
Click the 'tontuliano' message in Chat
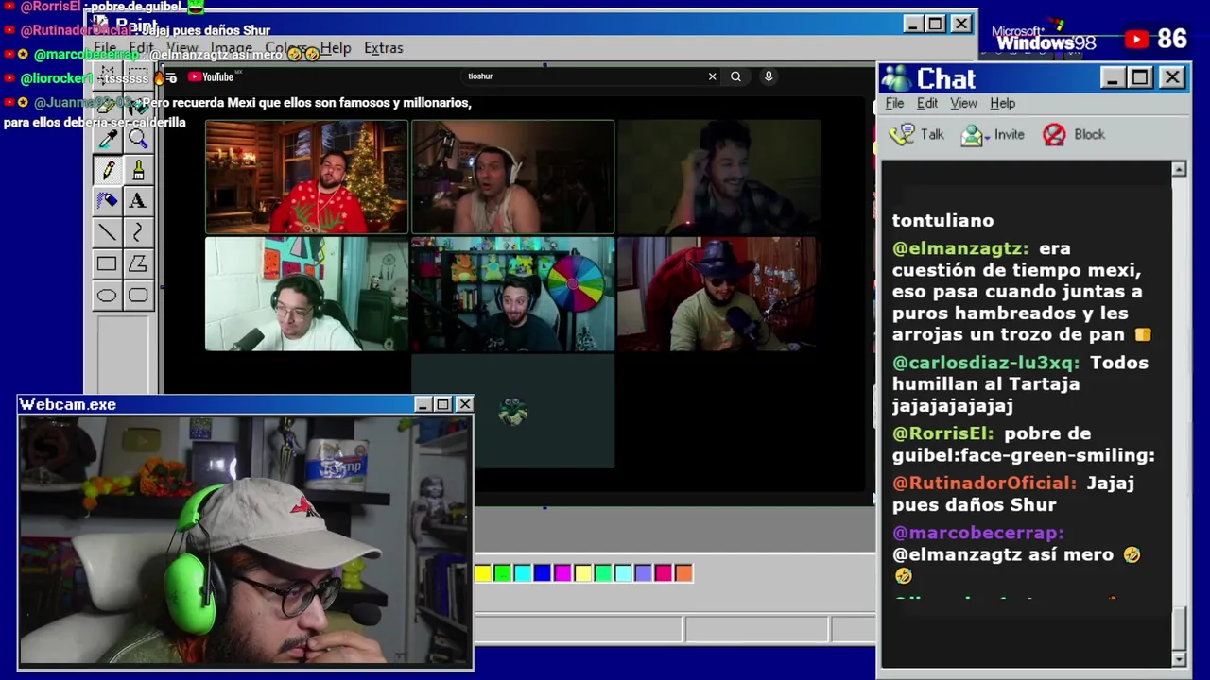[x=942, y=220]
